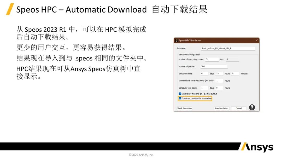Click the circular Help question mark icon

252,107
